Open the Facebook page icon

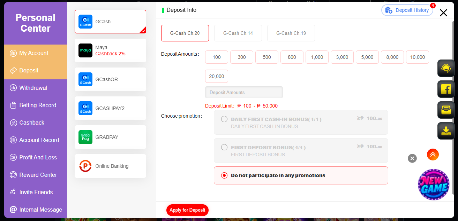pyautogui.click(x=446, y=89)
